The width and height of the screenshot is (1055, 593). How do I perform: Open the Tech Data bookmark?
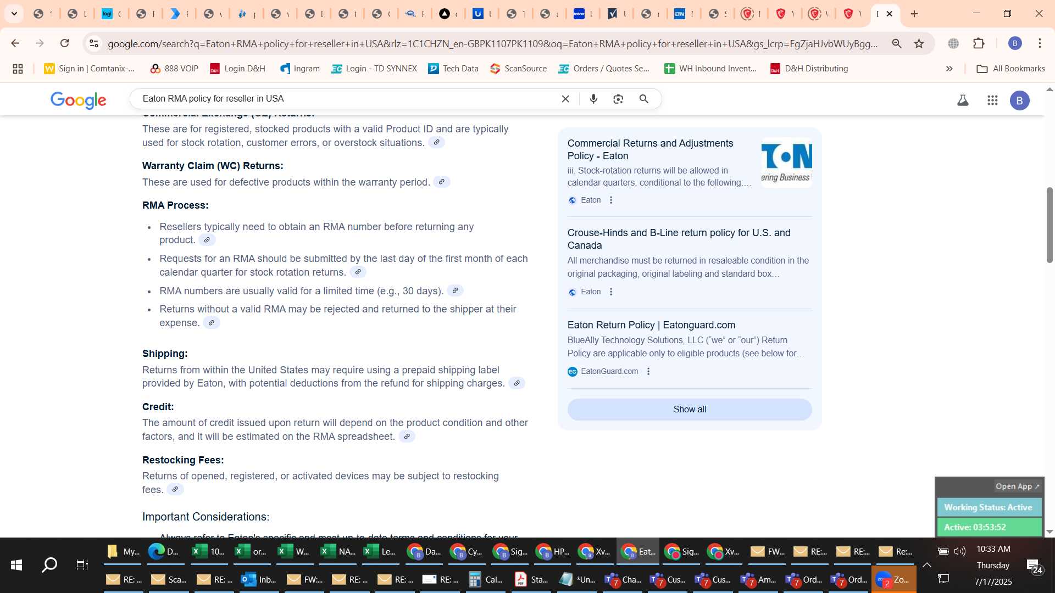point(453,69)
